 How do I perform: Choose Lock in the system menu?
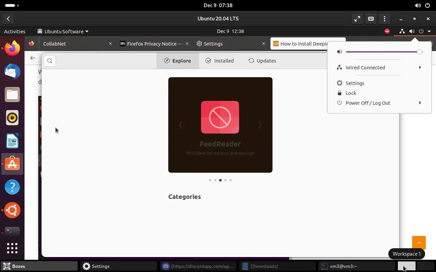click(379, 93)
